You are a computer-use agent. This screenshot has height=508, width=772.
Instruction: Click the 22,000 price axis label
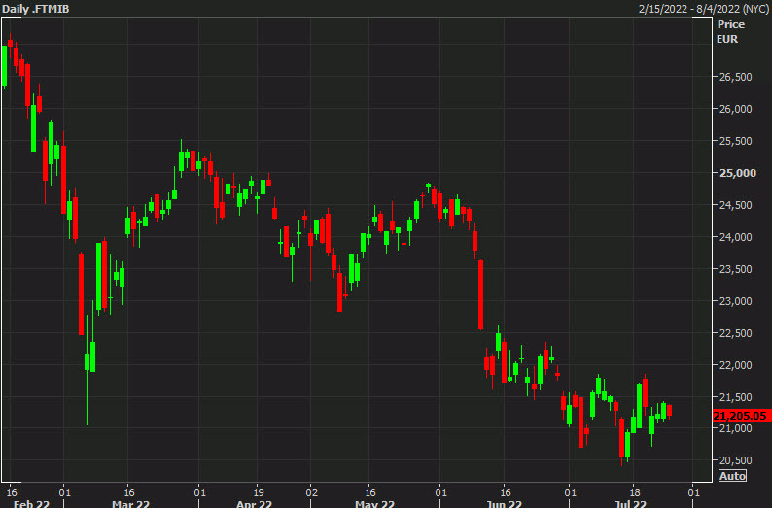pyautogui.click(x=736, y=365)
